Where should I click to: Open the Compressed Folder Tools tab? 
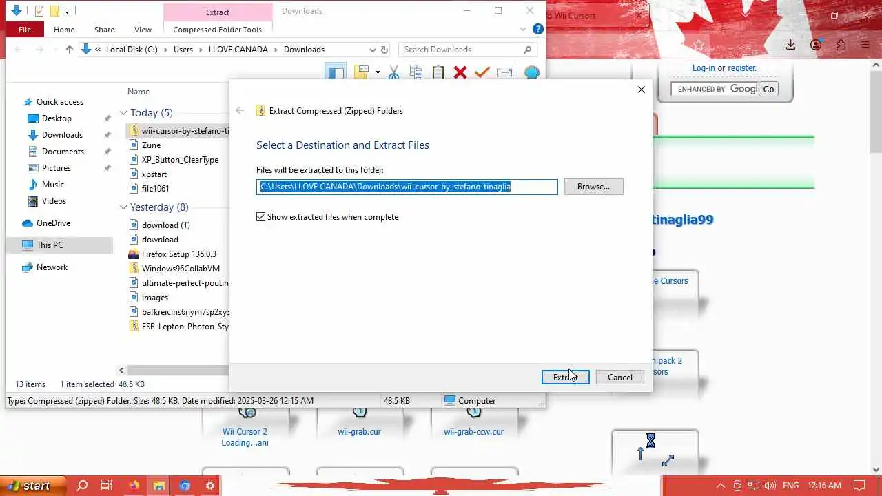coord(217,30)
